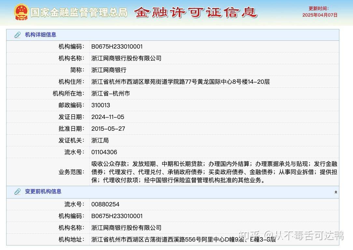Click the approval date 2015-05-27

pyautogui.click(x=108, y=129)
